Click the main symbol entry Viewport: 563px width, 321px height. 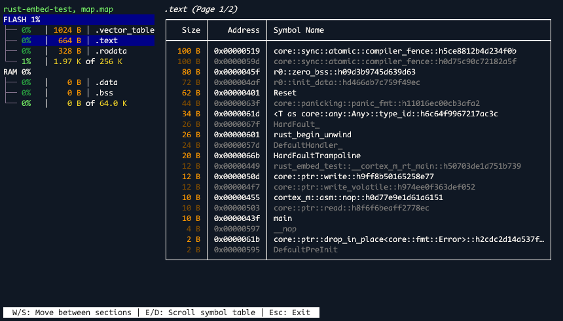(283, 218)
